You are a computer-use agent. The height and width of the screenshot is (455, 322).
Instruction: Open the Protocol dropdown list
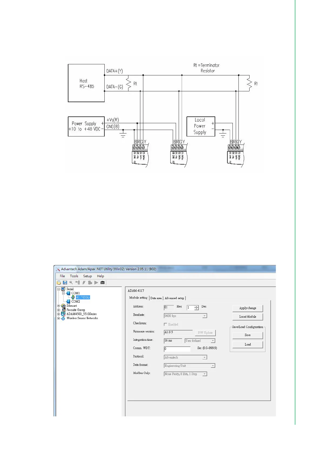pyautogui.click(x=205, y=357)
